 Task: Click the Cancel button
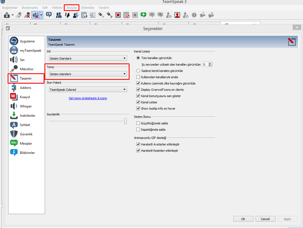click(265, 219)
